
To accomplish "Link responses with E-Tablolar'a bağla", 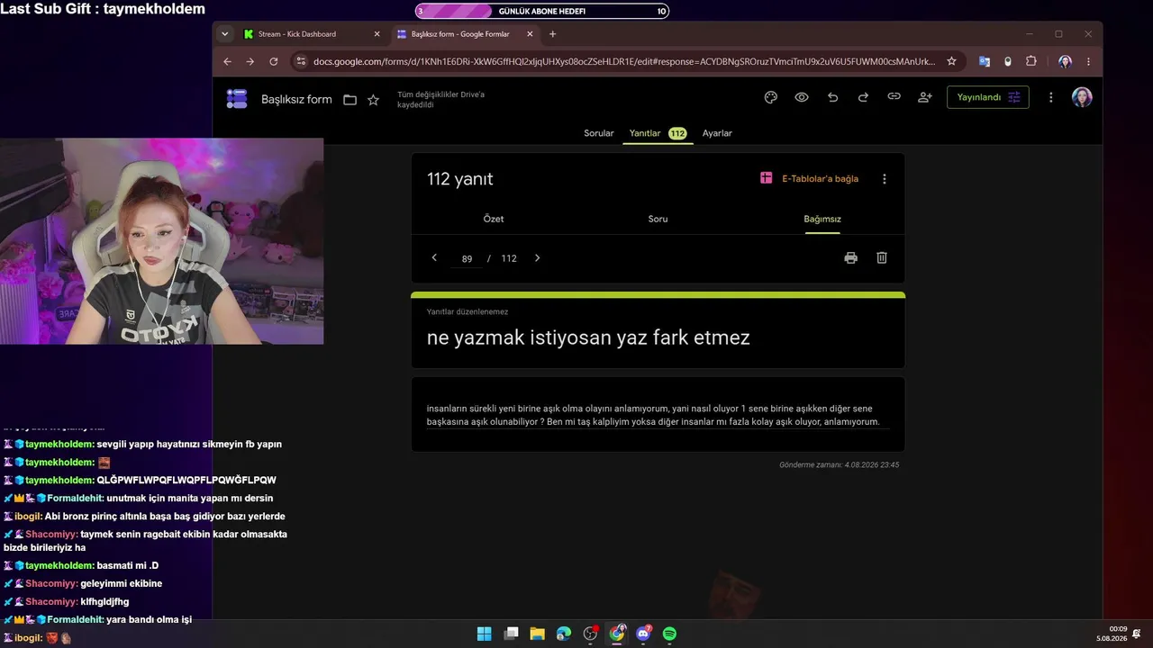I will click(x=810, y=178).
